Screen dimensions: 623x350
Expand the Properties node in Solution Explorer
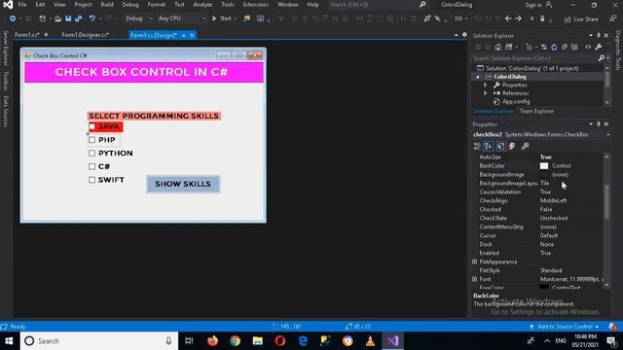click(x=485, y=85)
